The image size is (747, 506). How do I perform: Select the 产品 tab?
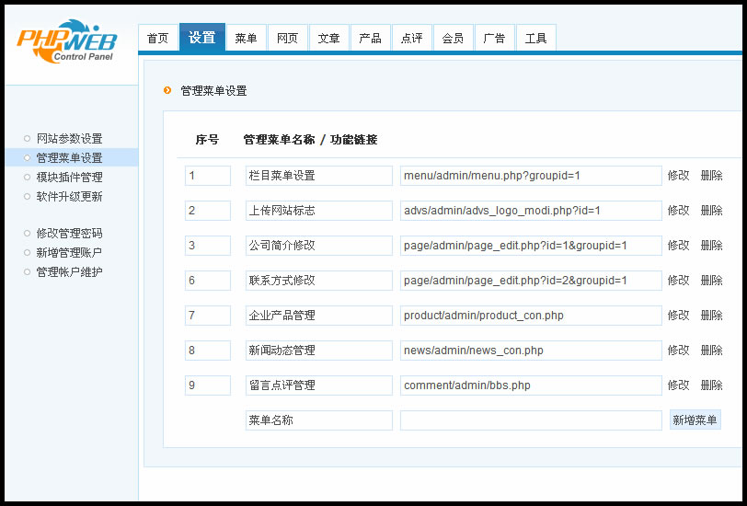coord(370,39)
